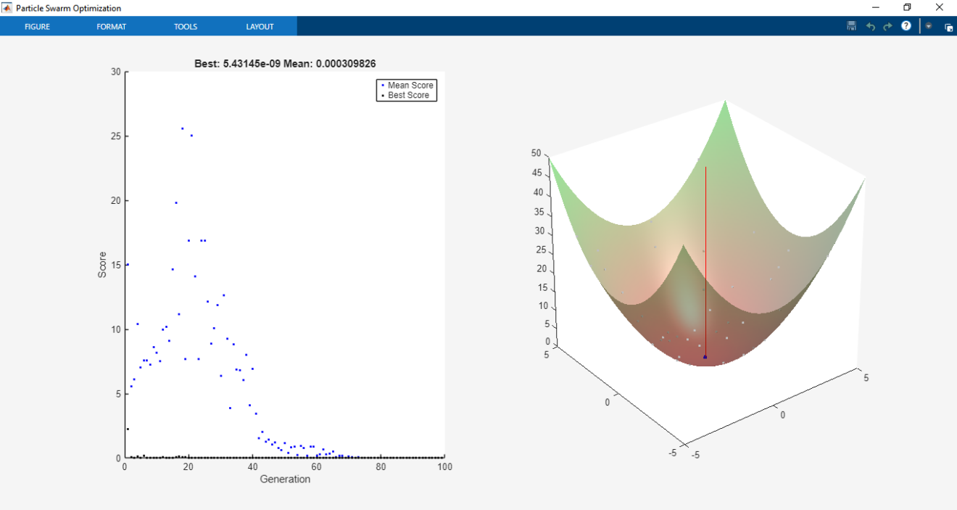
Task: Select the legend box on the scatter plot
Action: click(406, 89)
